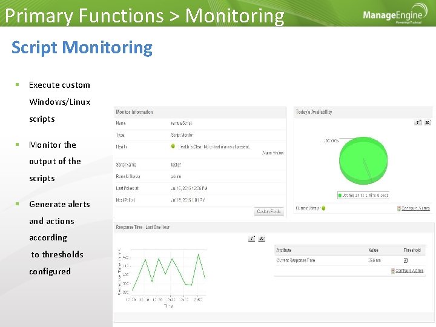This screenshot has width=436, height=327.
Task: Click the Primary Functions > Monitoring title
Action: 145,16
